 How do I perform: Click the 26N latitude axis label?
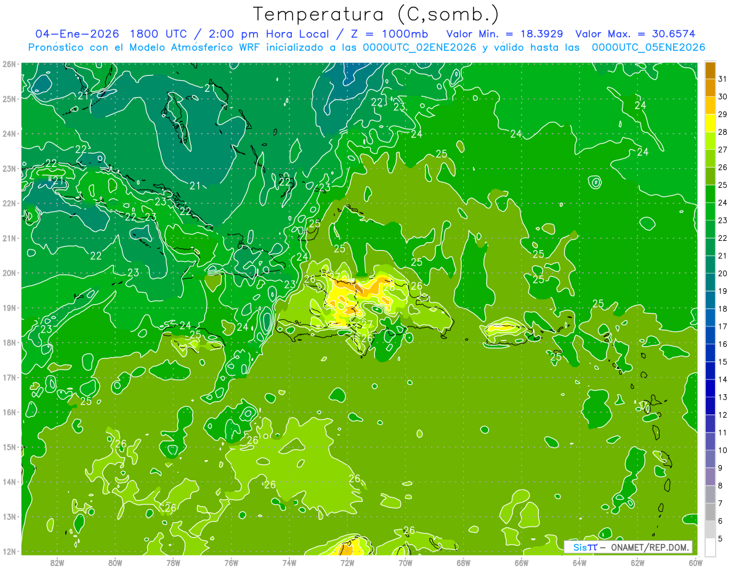click(x=9, y=64)
